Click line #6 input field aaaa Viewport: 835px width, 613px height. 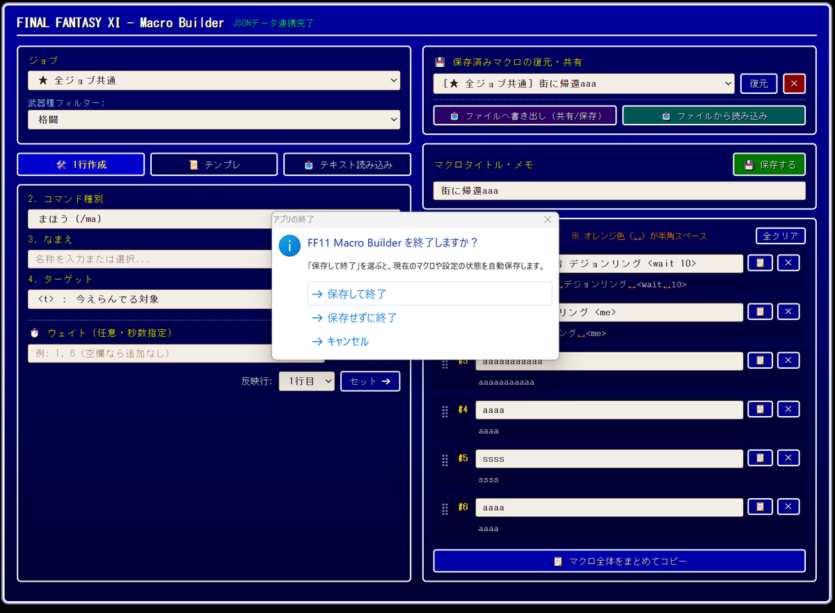pos(610,507)
